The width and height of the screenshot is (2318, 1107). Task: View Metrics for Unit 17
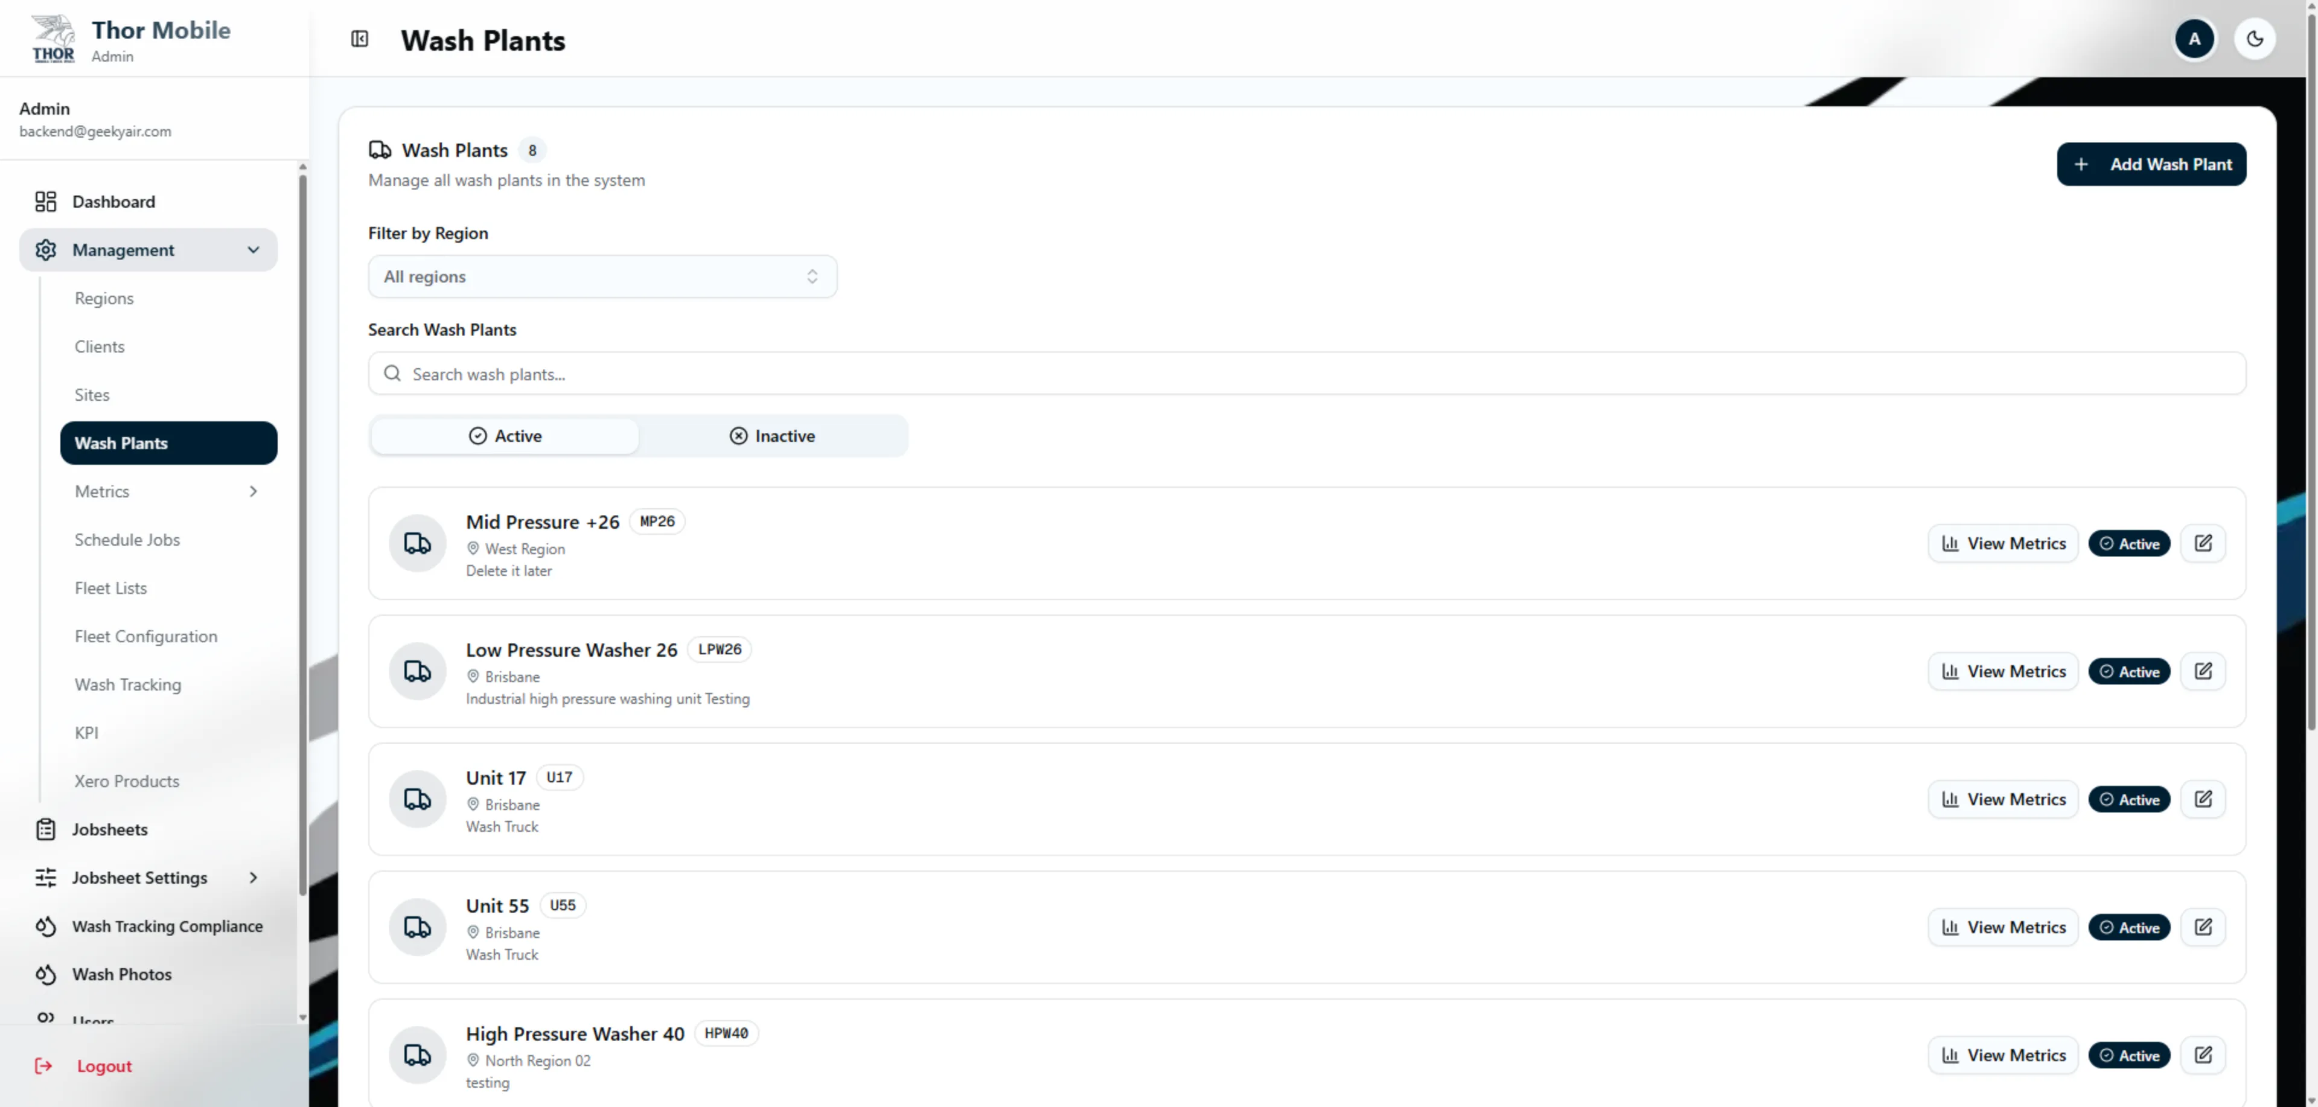coord(2003,799)
